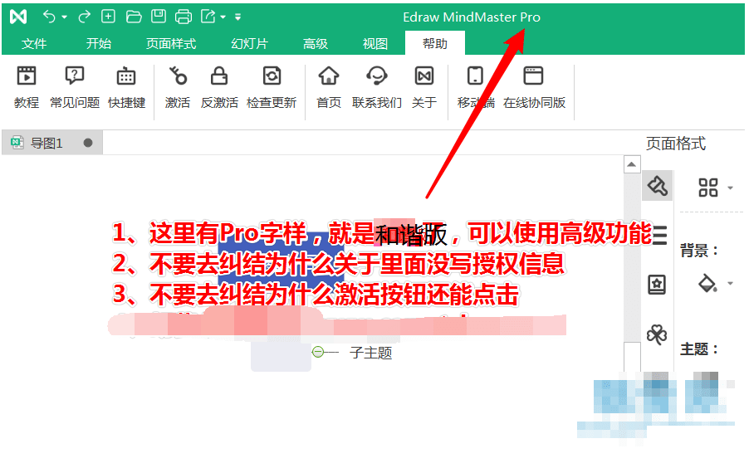749x468 pixels.
Task: Open a file via folder icon
Action: [133, 17]
